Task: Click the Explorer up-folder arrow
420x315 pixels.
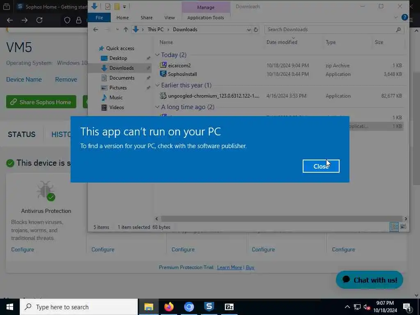Action: pos(126,30)
